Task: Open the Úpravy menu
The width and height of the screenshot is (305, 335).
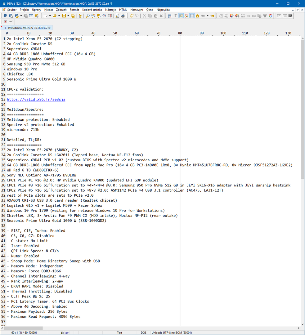Action: (37, 10)
